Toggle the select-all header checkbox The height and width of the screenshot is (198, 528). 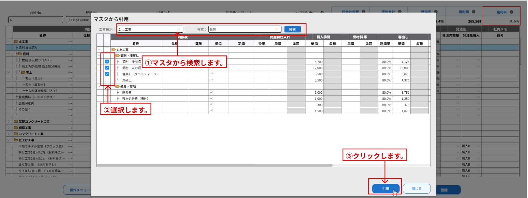[x=107, y=40]
